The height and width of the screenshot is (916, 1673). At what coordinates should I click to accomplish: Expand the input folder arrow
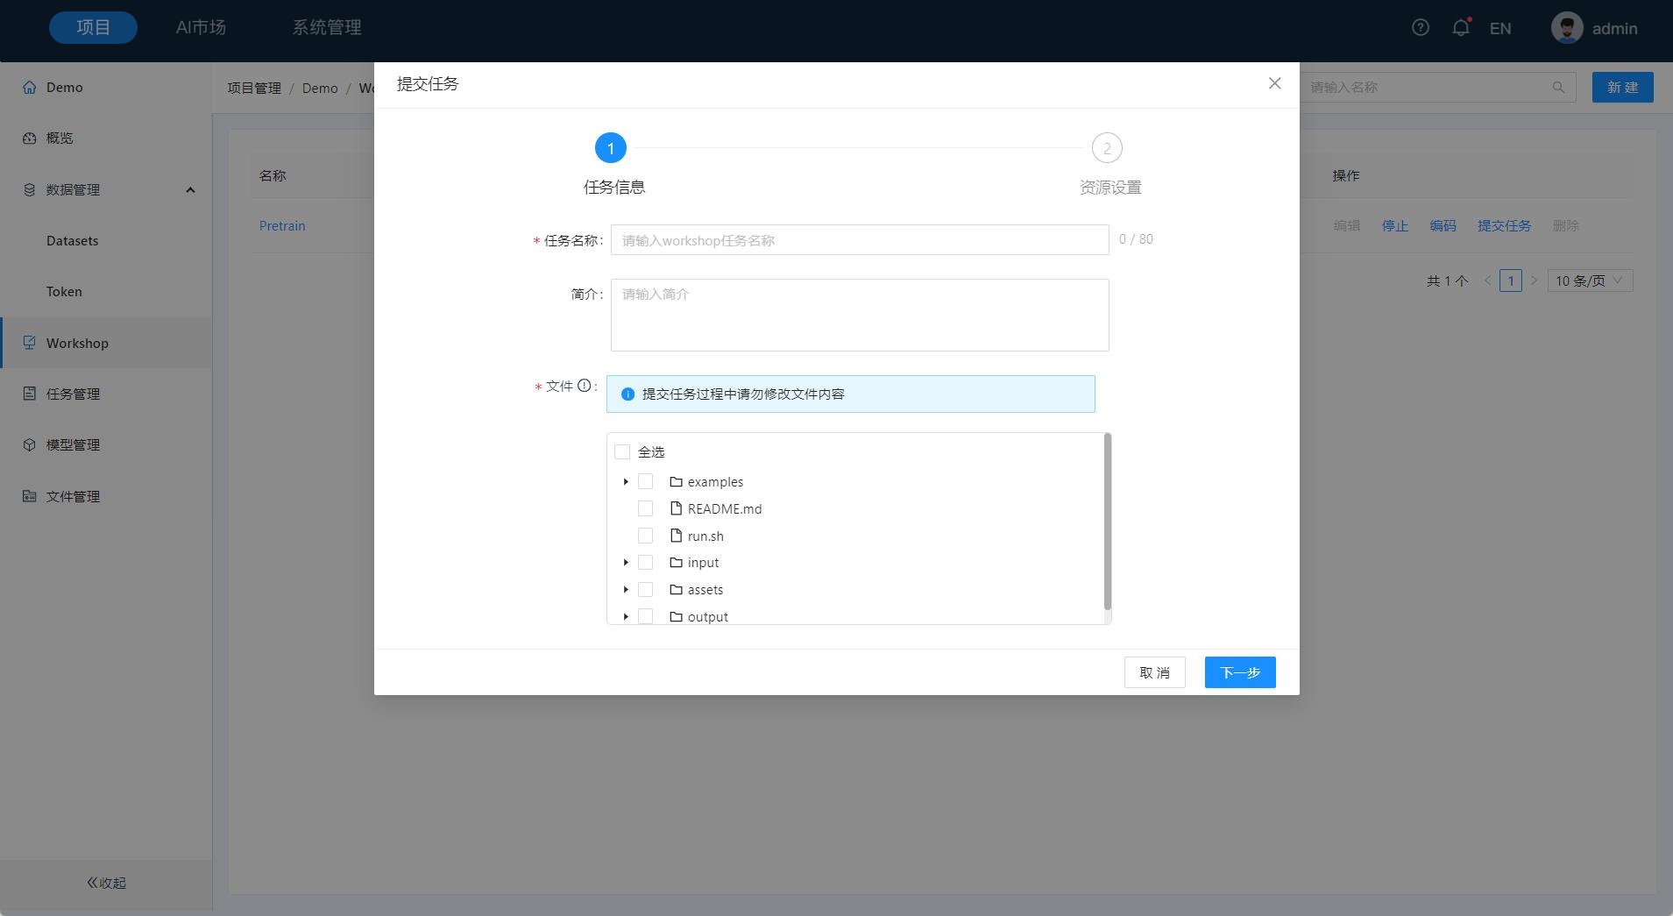tap(626, 563)
